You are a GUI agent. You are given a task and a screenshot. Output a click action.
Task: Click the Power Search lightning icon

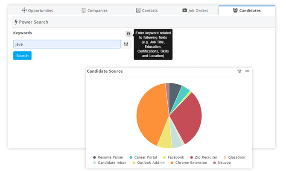(16, 22)
